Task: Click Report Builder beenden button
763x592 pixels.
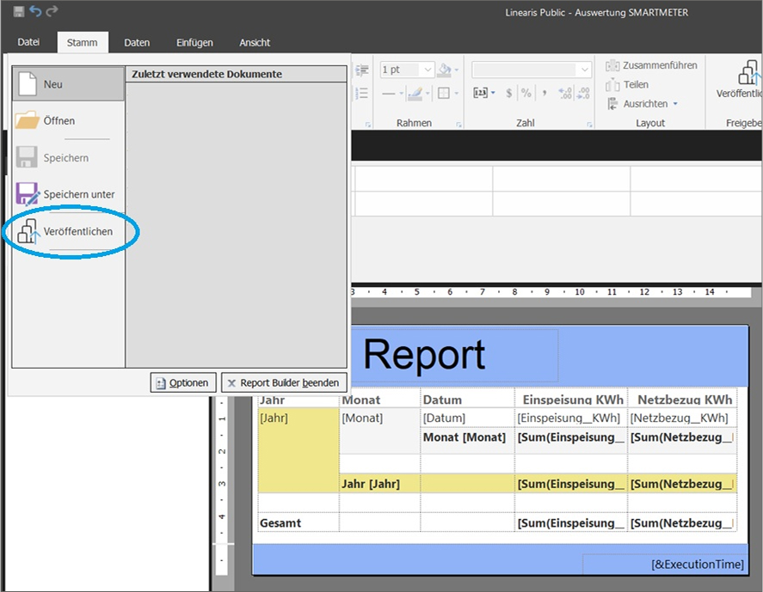Action: (x=284, y=383)
